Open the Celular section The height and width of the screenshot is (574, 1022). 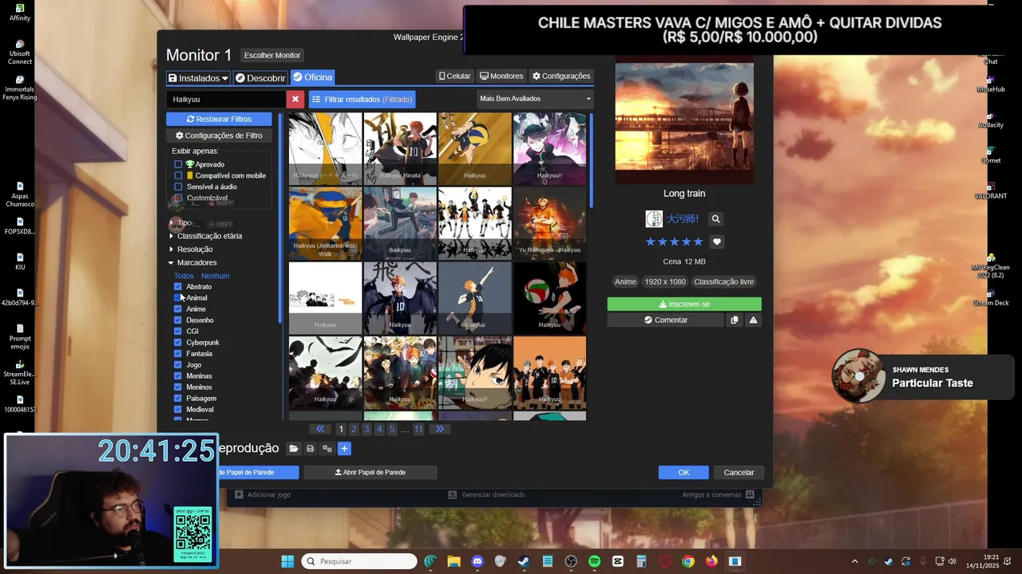click(x=454, y=77)
